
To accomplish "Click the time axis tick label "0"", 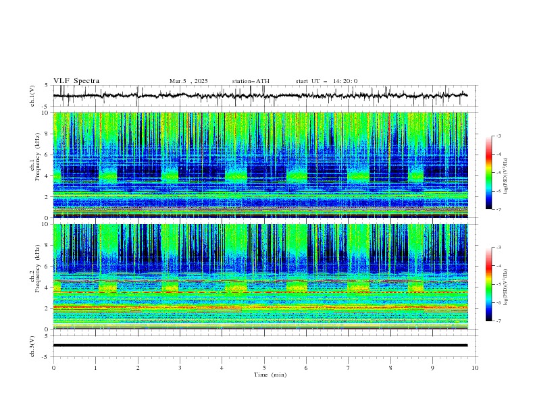I will tap(53, 368).
